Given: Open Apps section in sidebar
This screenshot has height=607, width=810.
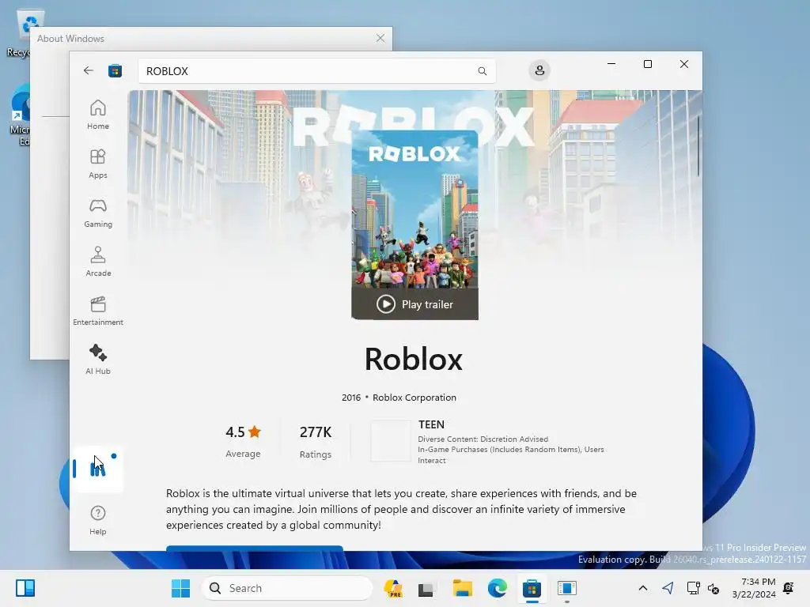Looking at the screenshot, I should [97, 164].
